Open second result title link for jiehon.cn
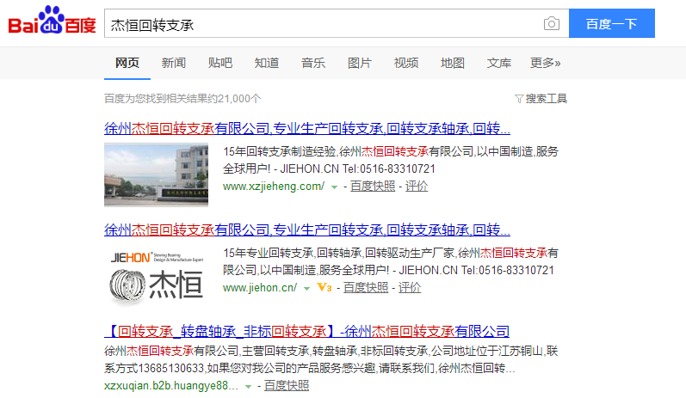This screenshot has width=686, height=398. click(x=307, y=230)
